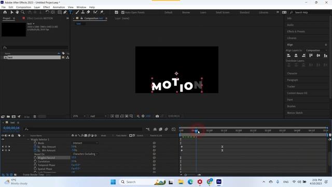
Task: Select the Clone Stamp tool
Action: (83, 12)
